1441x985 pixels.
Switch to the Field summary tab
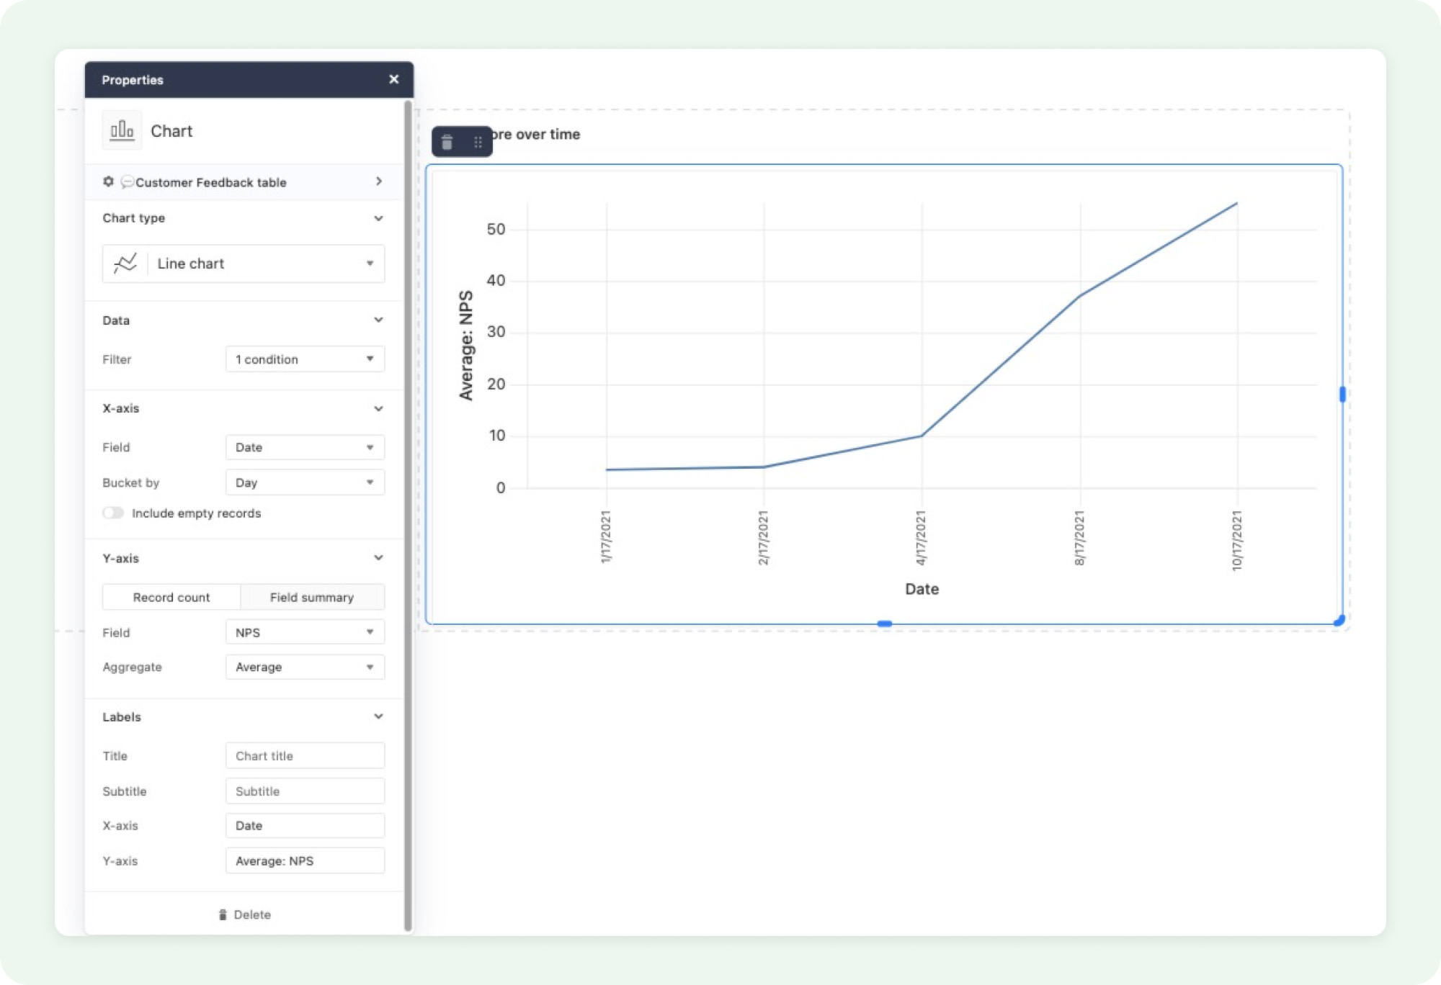pos(313,597)
